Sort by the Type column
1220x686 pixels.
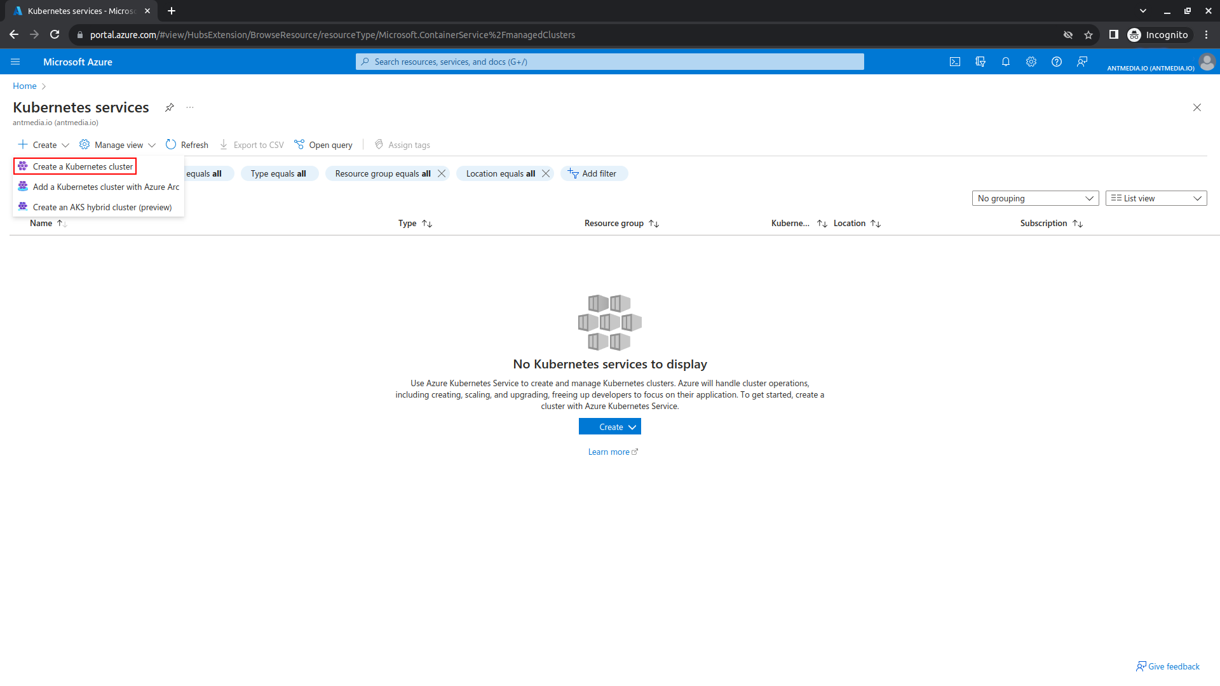[415, 223]
